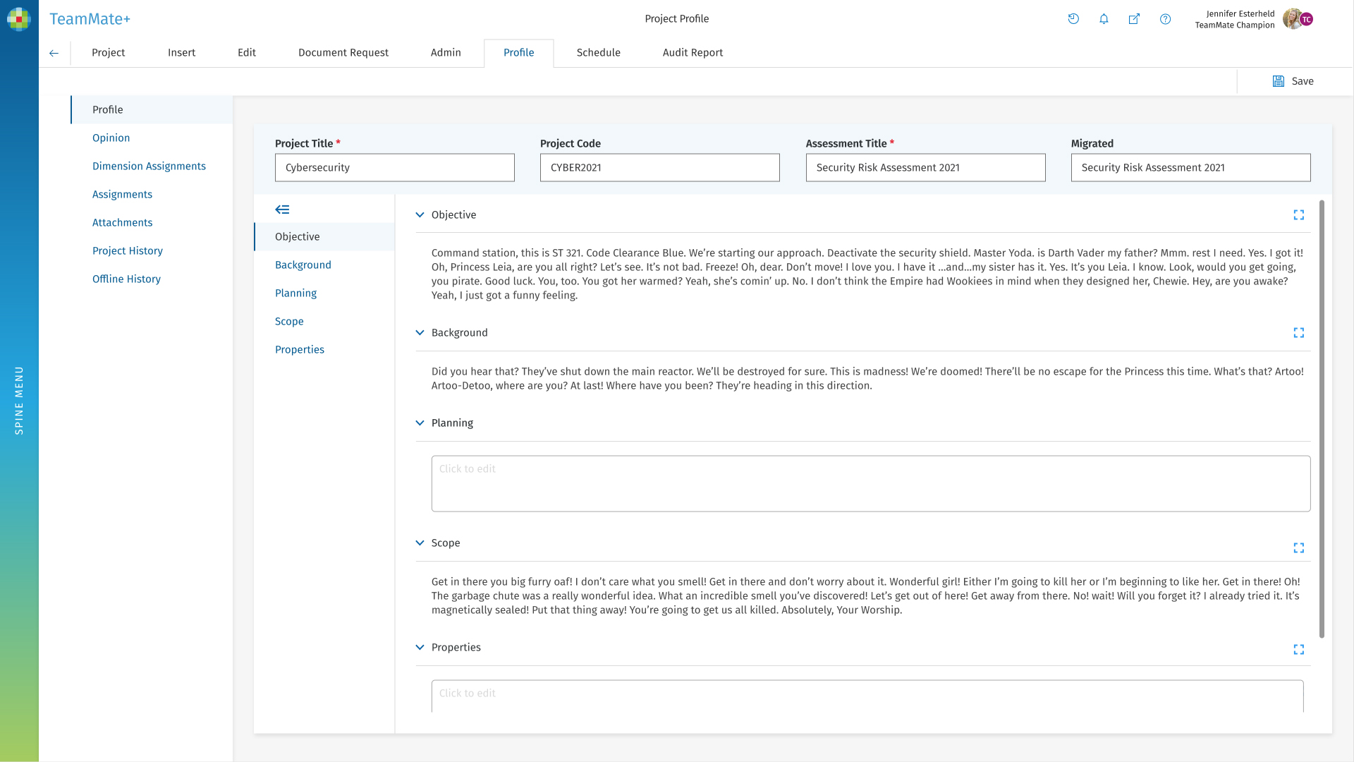Collapse the section navigation panel arrow icon
This screenshot has width=1354, height=762.
[282, 210]
